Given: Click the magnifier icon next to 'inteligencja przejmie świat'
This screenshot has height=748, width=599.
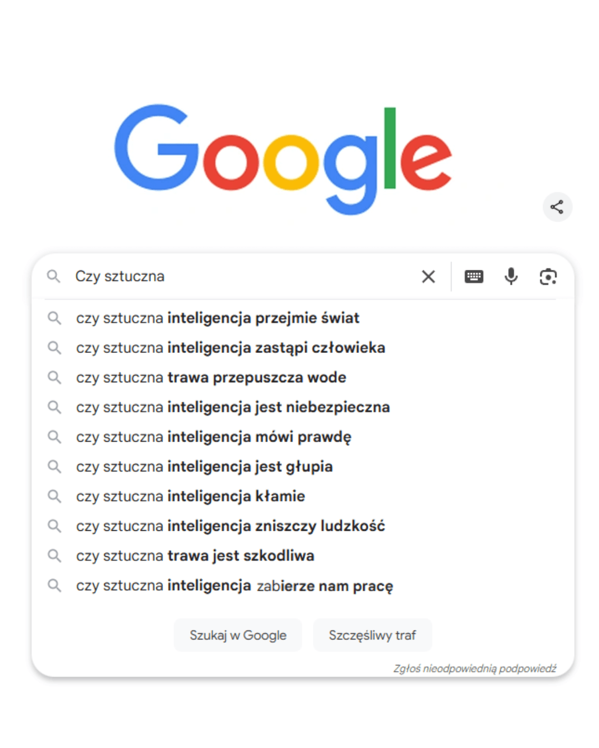Looking at the screenshot, I should coord(55,318).
